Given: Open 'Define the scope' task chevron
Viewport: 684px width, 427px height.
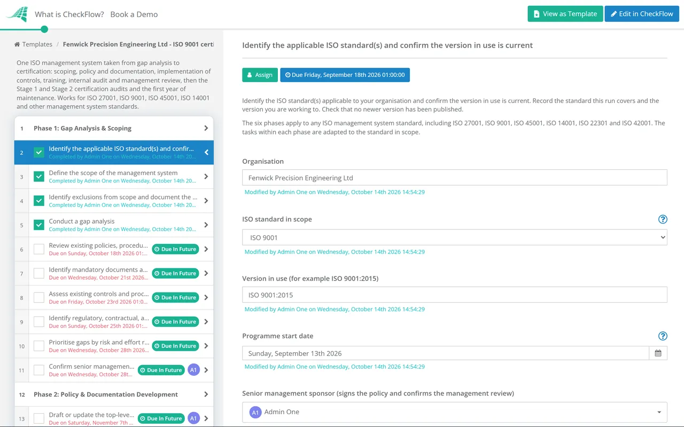Looking at the screenshot, I should (206, 177).
